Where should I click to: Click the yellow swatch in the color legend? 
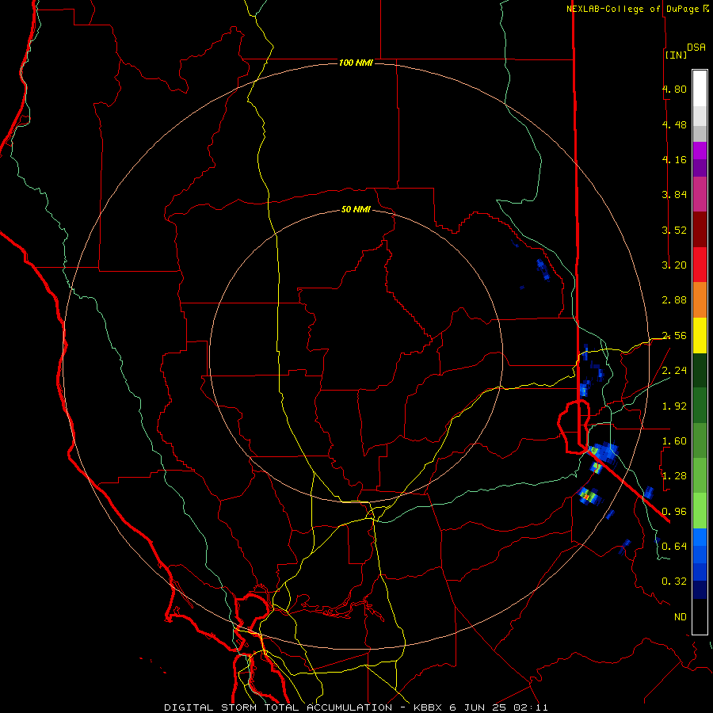pyautogui.click(x=700, y=335)
